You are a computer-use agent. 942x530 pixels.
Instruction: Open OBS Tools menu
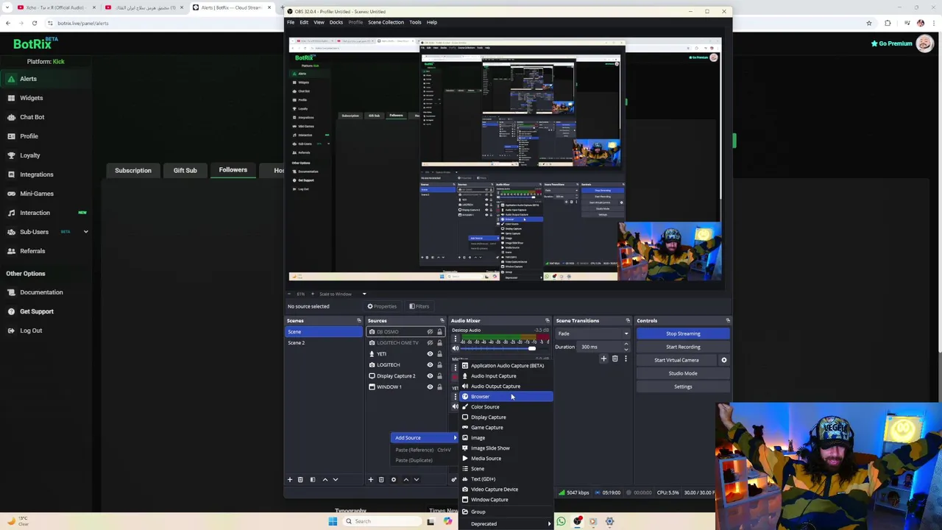pos(415,22)
